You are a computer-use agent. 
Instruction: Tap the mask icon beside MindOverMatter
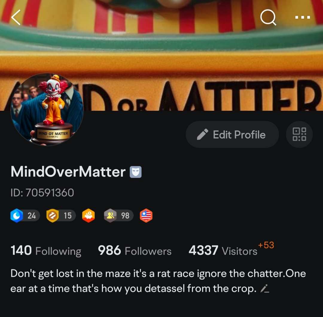pos(135,172)
